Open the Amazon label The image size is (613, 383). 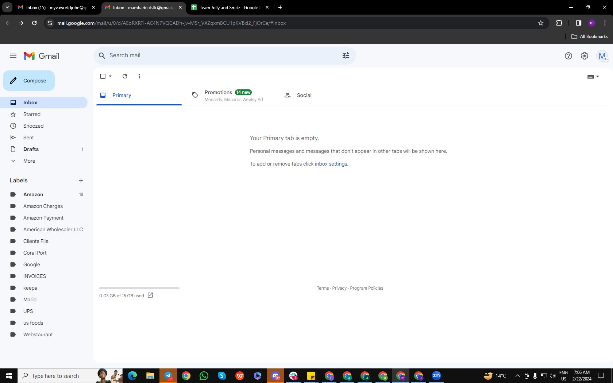(x=44, y=194)
